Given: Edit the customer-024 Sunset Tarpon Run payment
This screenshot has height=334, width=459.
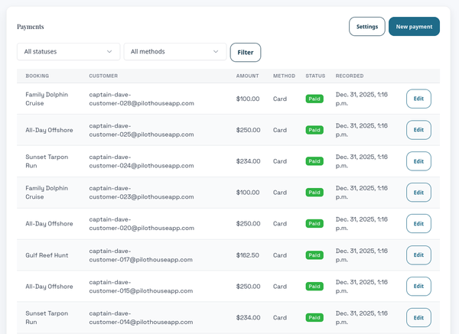Looking at the screenshot, I should [418, 161].
